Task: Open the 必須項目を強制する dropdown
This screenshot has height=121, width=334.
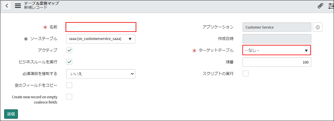Action: click(x=101, y=74)
